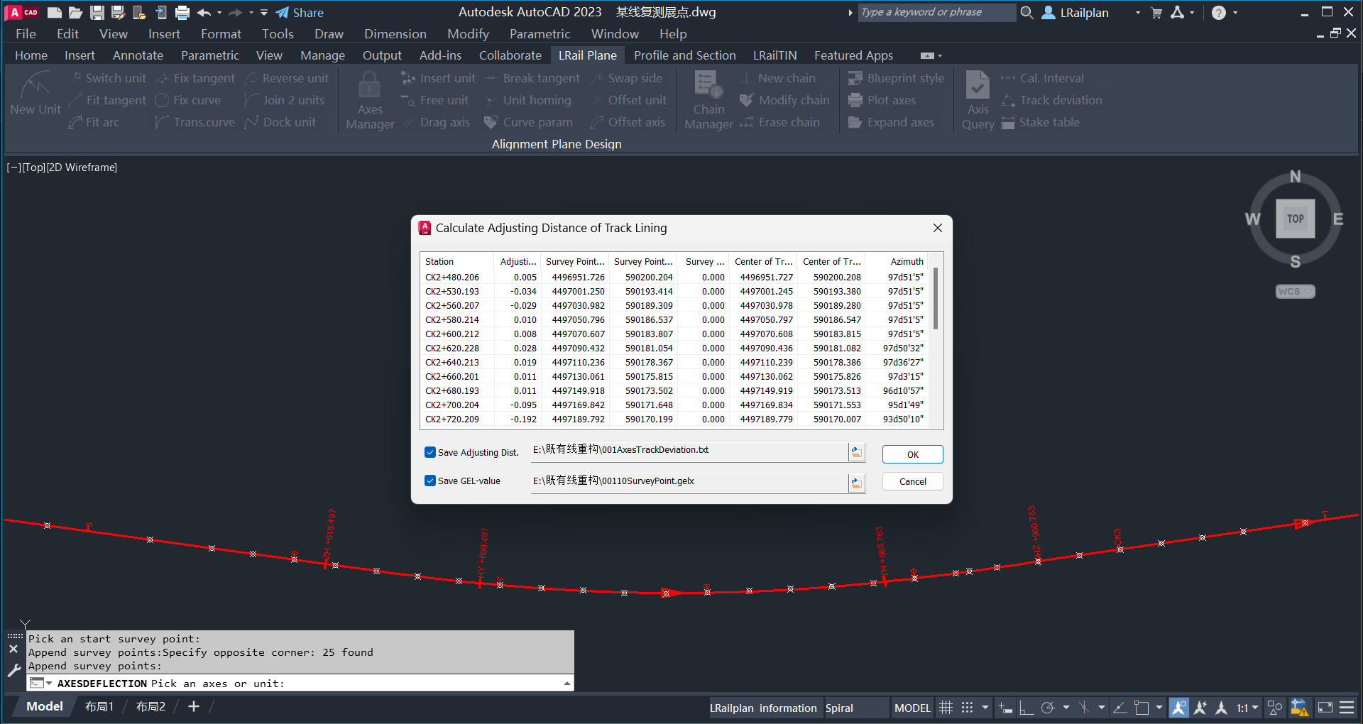Click the New Unit tool in ribbon

tap(35, 94)
